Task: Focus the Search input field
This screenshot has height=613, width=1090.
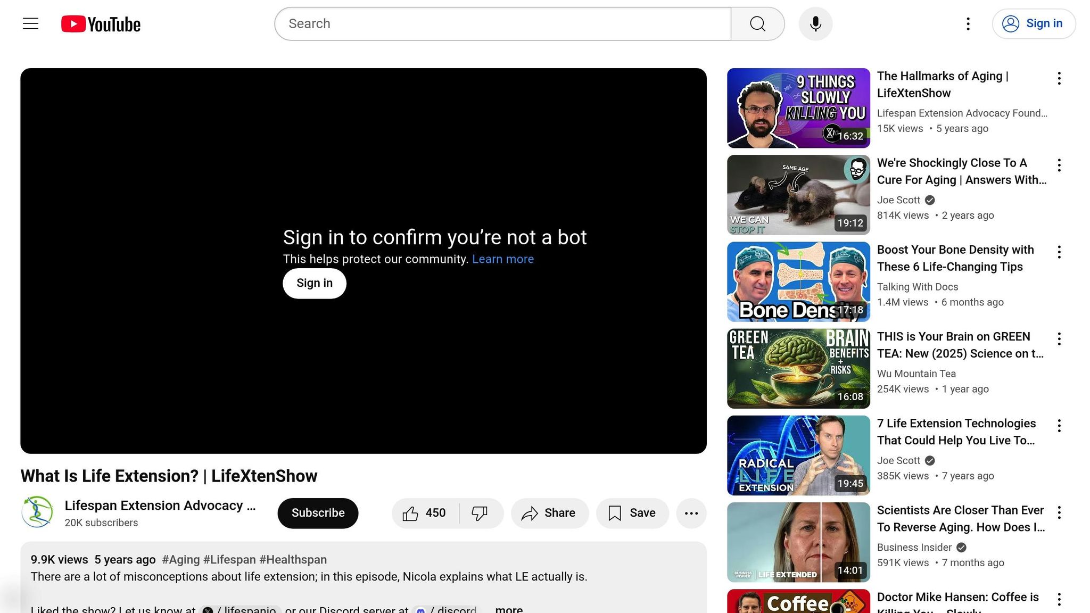Action: click(503, 24)
